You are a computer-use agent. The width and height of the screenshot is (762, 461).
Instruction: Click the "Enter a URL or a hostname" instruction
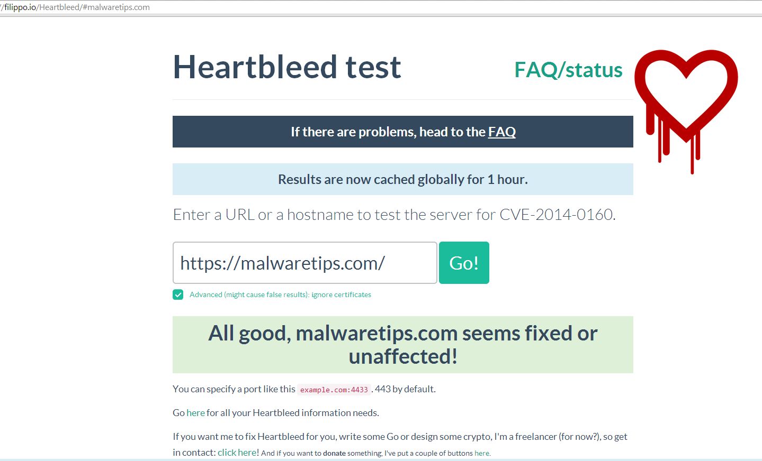[334, 215]
